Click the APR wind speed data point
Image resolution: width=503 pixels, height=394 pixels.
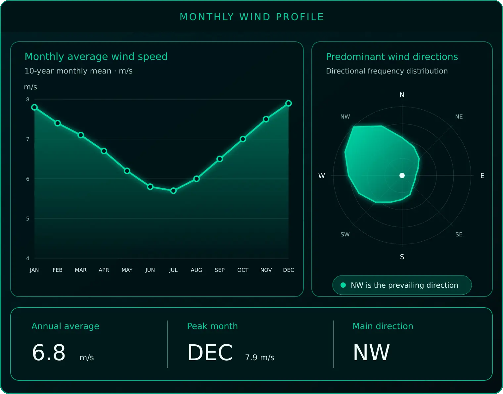pyautogui.click(x=104, y=151)
